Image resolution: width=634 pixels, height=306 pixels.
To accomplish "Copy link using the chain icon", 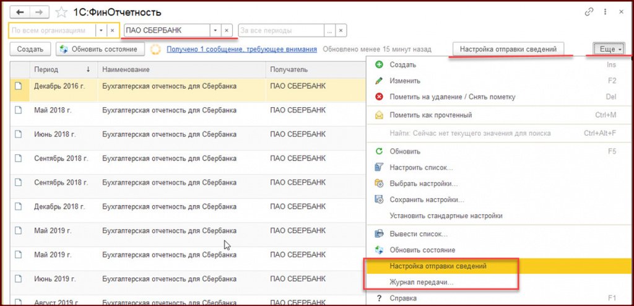I will click(588, 12).
